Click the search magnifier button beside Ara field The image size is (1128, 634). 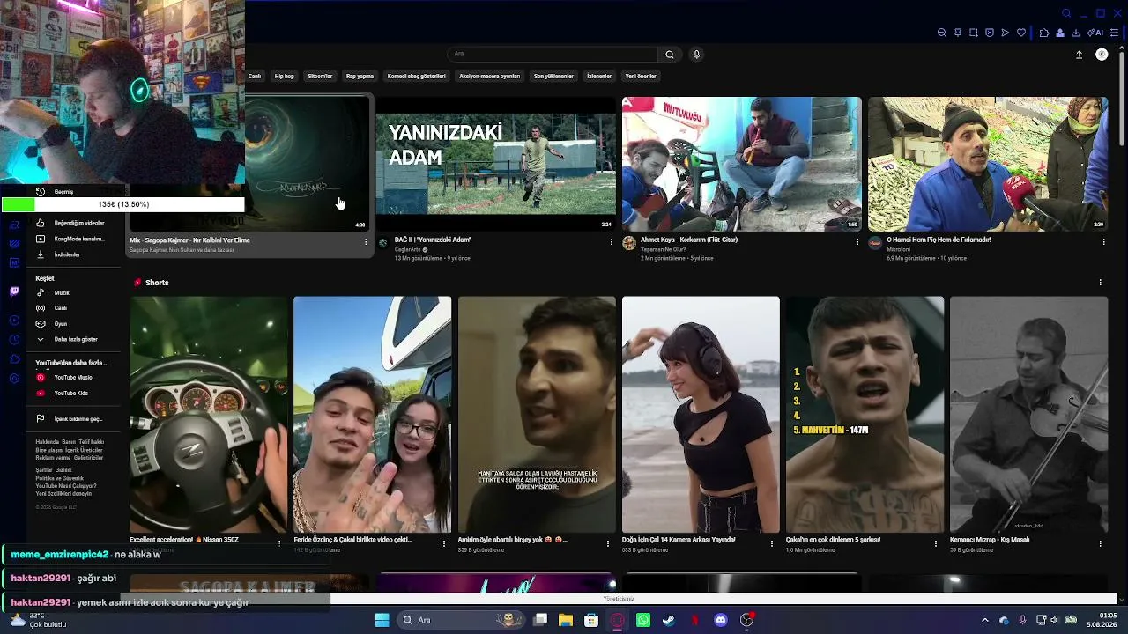pyautogui.click(x=670, y=55)
